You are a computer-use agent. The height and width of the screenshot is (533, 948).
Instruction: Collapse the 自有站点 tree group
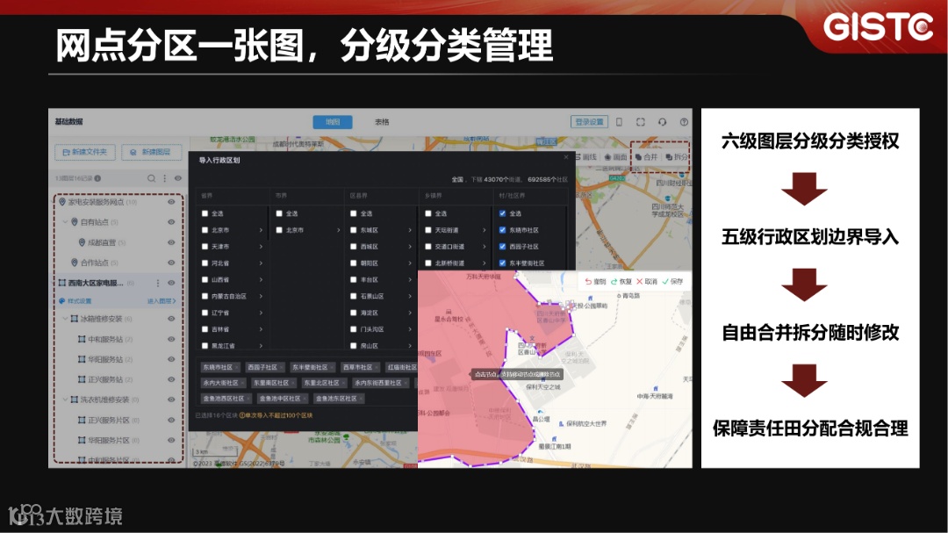[x=65, y=222]
